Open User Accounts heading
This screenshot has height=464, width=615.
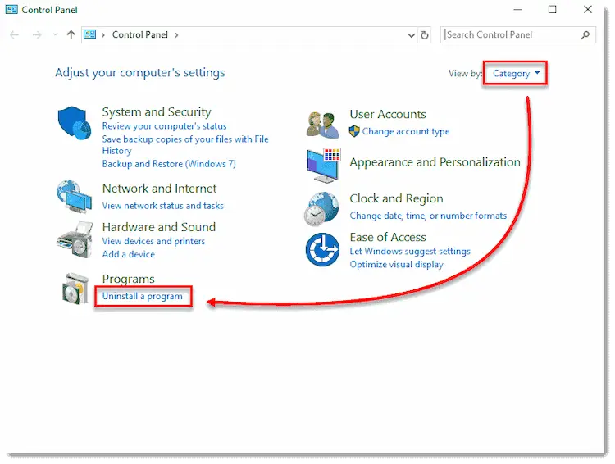coord(388,114)
